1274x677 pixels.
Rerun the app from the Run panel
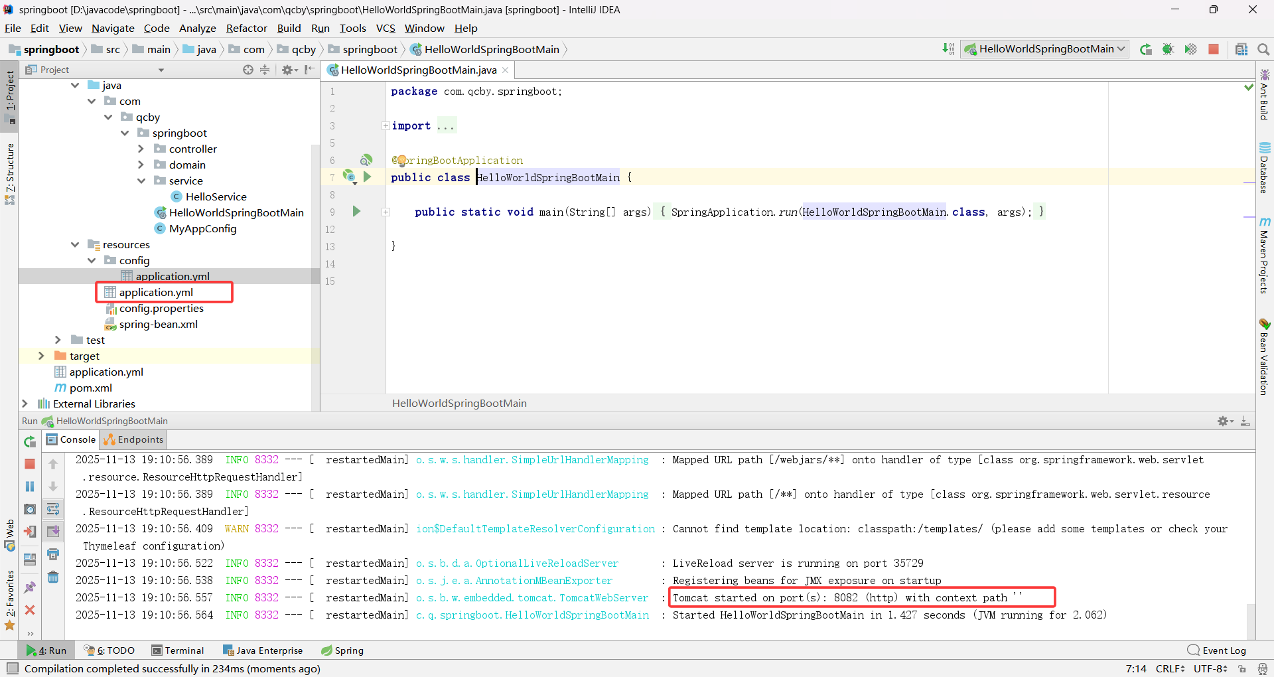coord(30,441)
